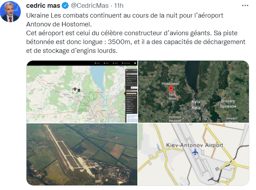Select Event Archive in map header
Image resolution: width=256 pixels, height=190 pixels.
tap(125, 63)
